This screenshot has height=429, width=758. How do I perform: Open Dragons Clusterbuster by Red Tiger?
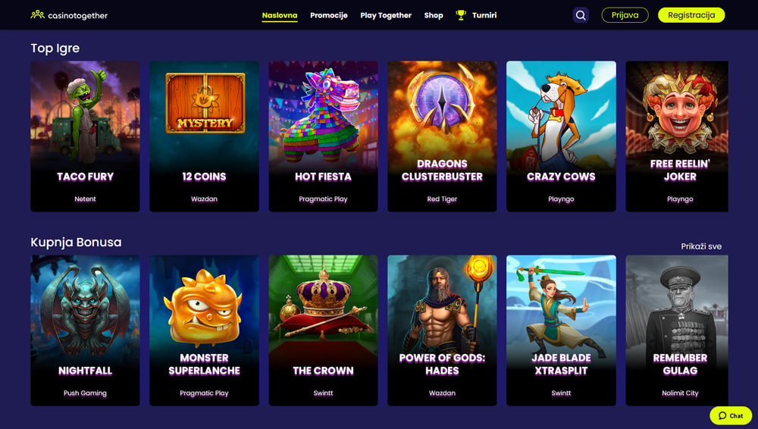[442, 136]
